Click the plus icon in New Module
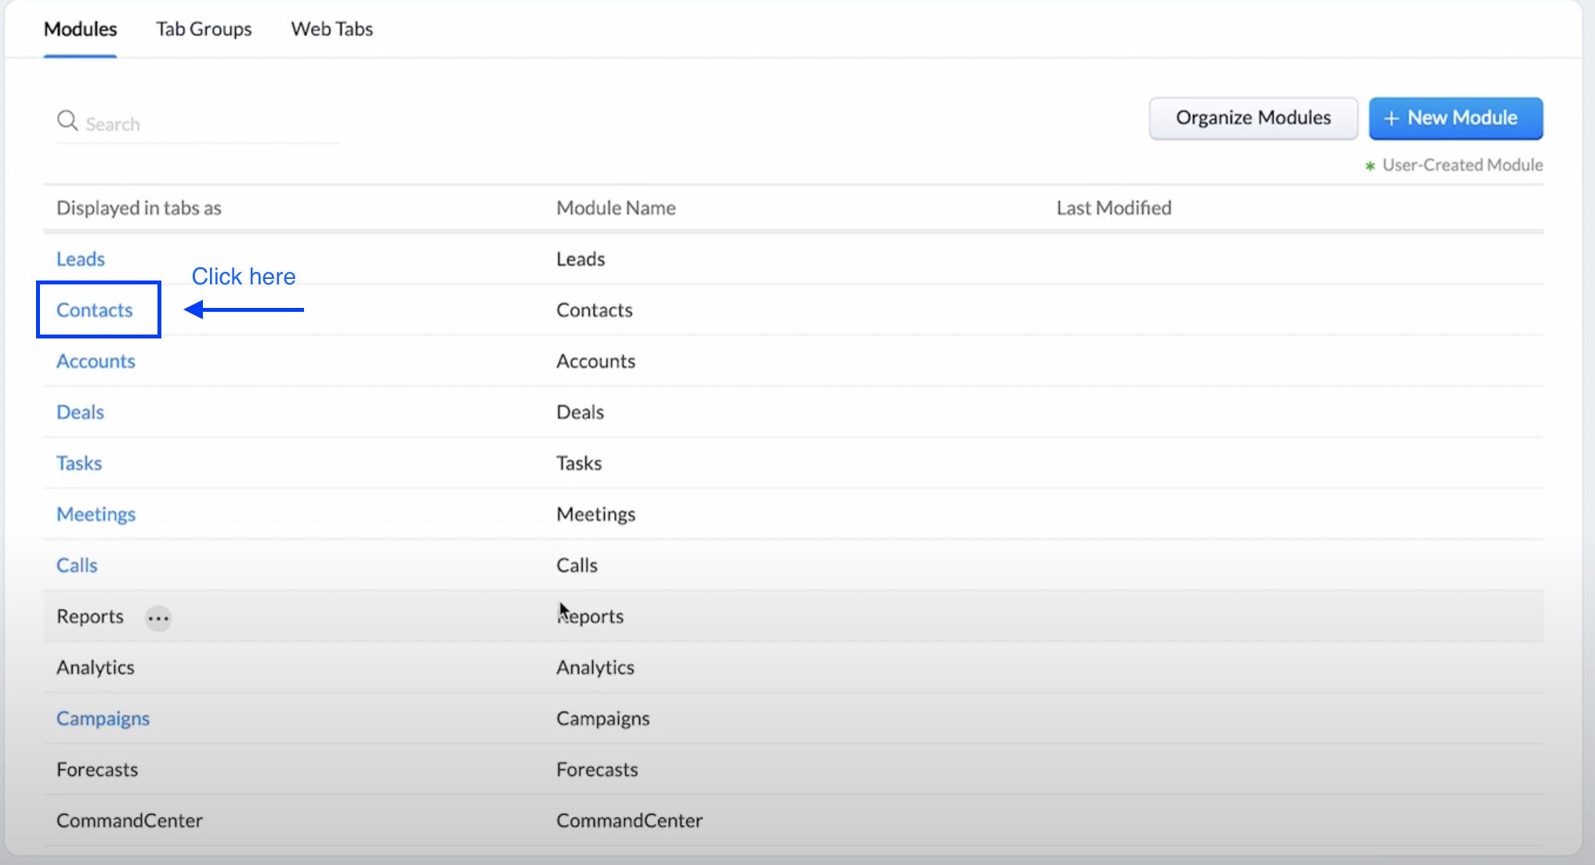 tap(1391, 118)
